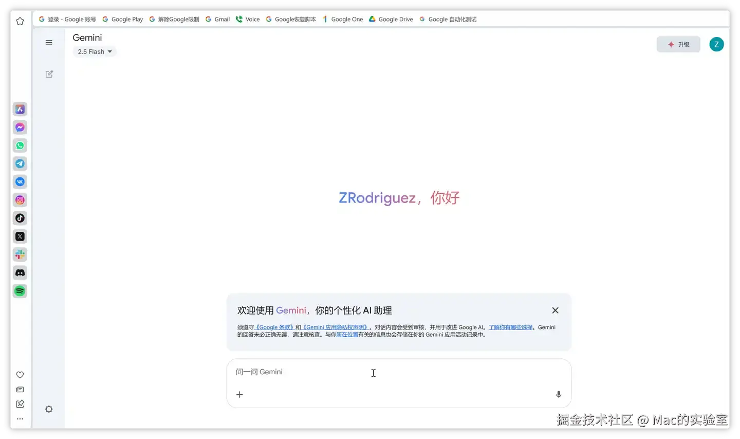Open Instagram from the browser sidebar
Viewport: 740px width, 439px height.
click(20, 200)
